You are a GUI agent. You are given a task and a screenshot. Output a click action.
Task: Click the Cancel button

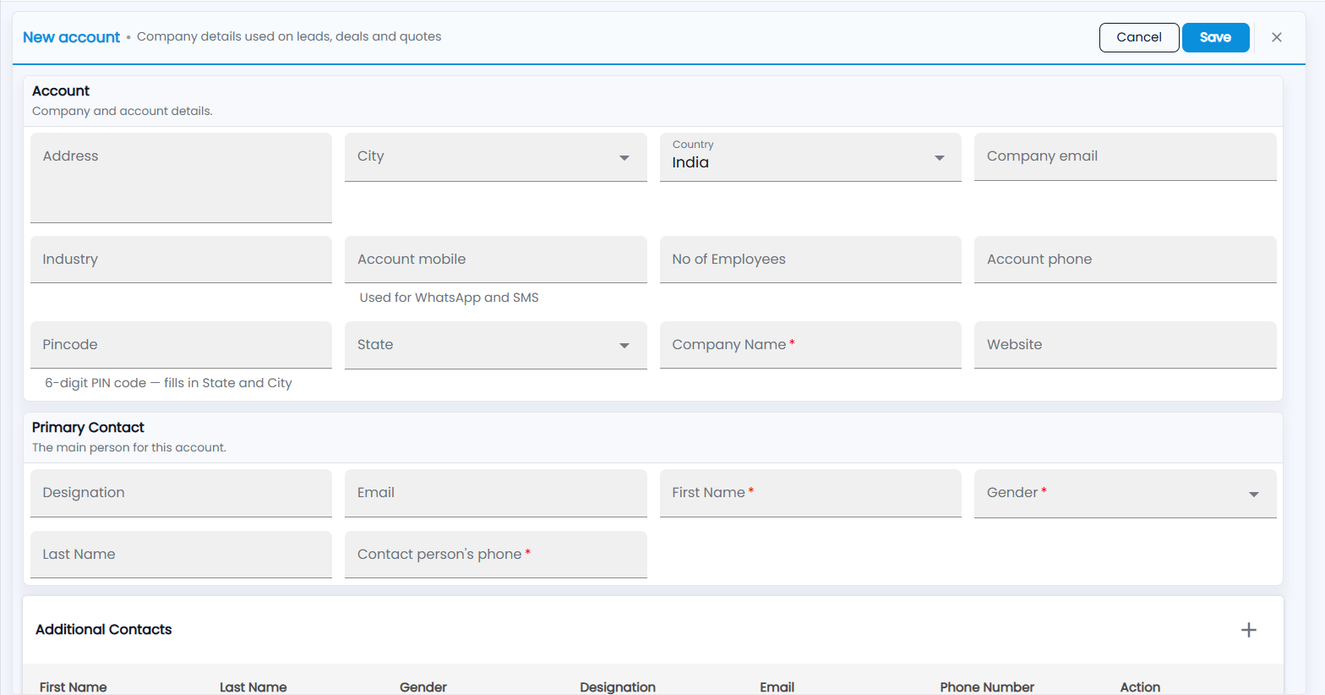1139,37
